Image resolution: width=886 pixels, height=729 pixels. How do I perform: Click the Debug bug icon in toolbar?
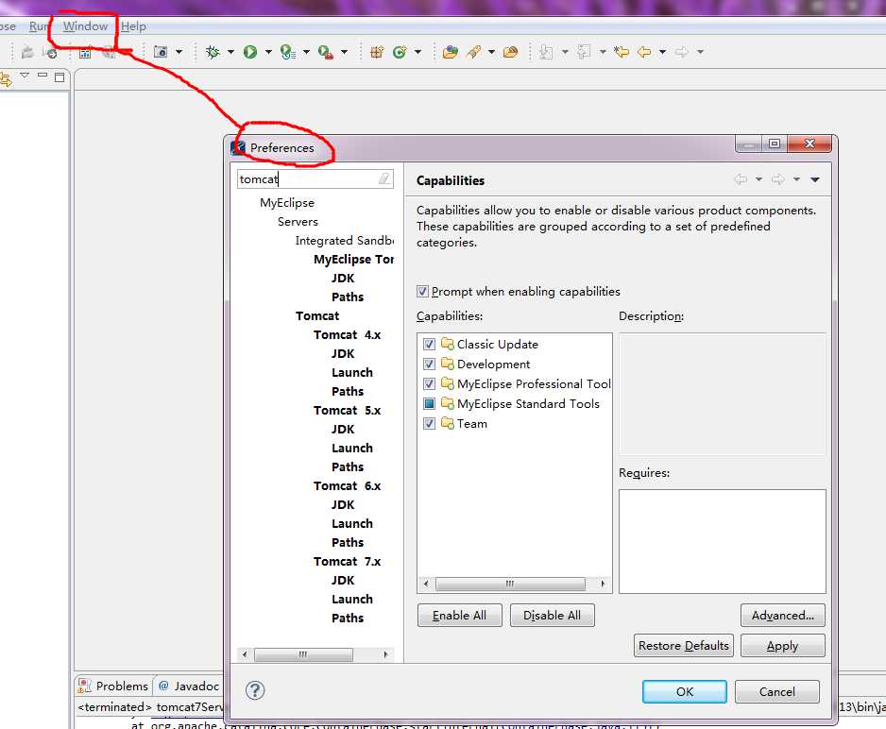(x=213, y=52)
